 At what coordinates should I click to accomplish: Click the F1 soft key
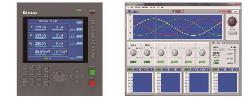92,23
